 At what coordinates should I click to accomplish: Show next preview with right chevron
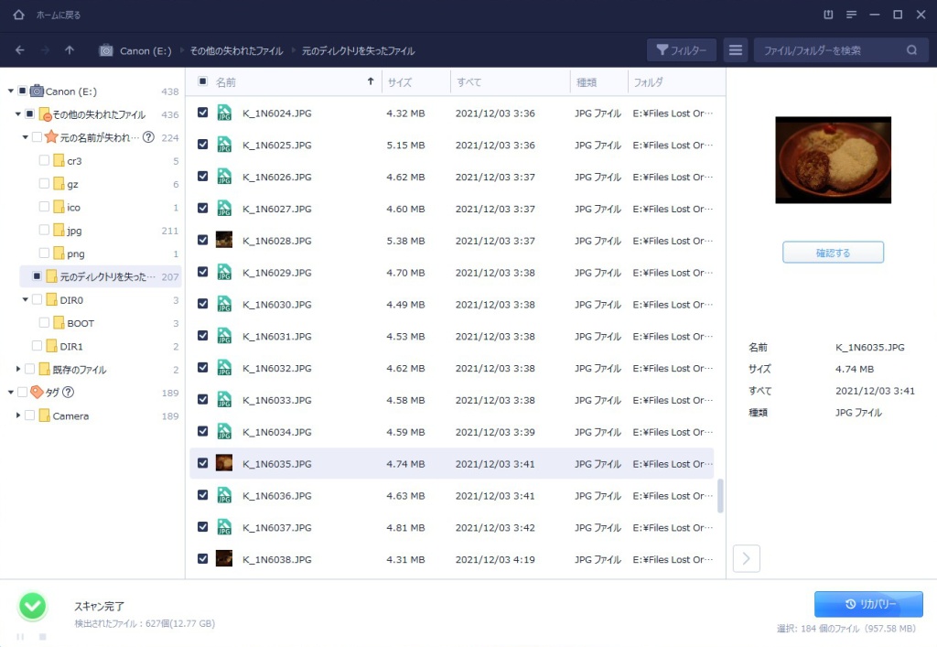coord(747,558)
